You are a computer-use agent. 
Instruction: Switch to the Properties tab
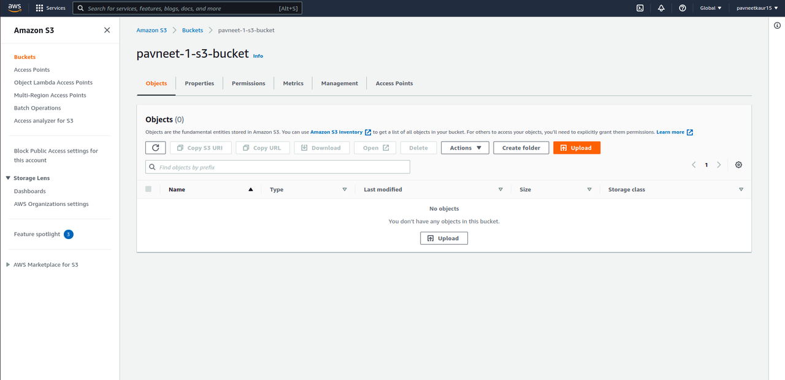tap(199, 83)
